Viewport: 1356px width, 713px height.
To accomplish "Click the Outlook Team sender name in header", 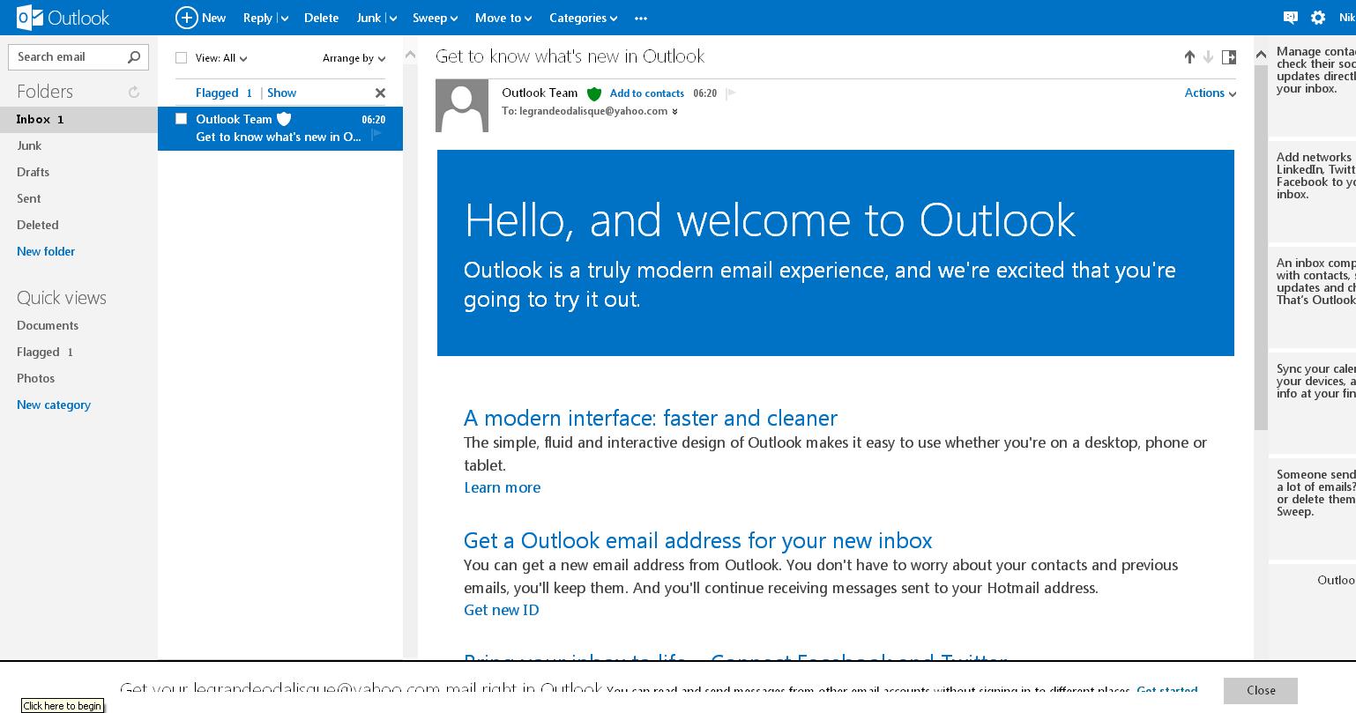I will 540,93.
